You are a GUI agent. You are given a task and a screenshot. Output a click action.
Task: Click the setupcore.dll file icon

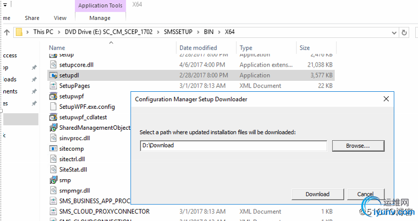pyautogui.click(x=53, y=65)
